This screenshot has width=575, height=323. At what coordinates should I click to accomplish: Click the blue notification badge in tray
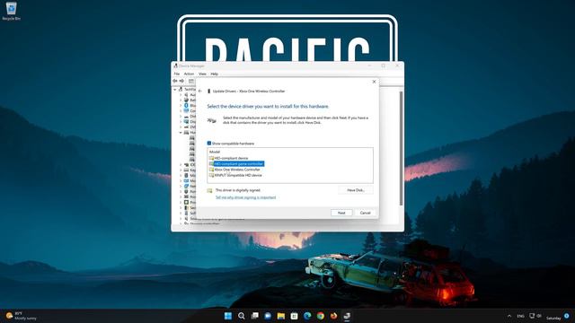[x=567, y=316]
